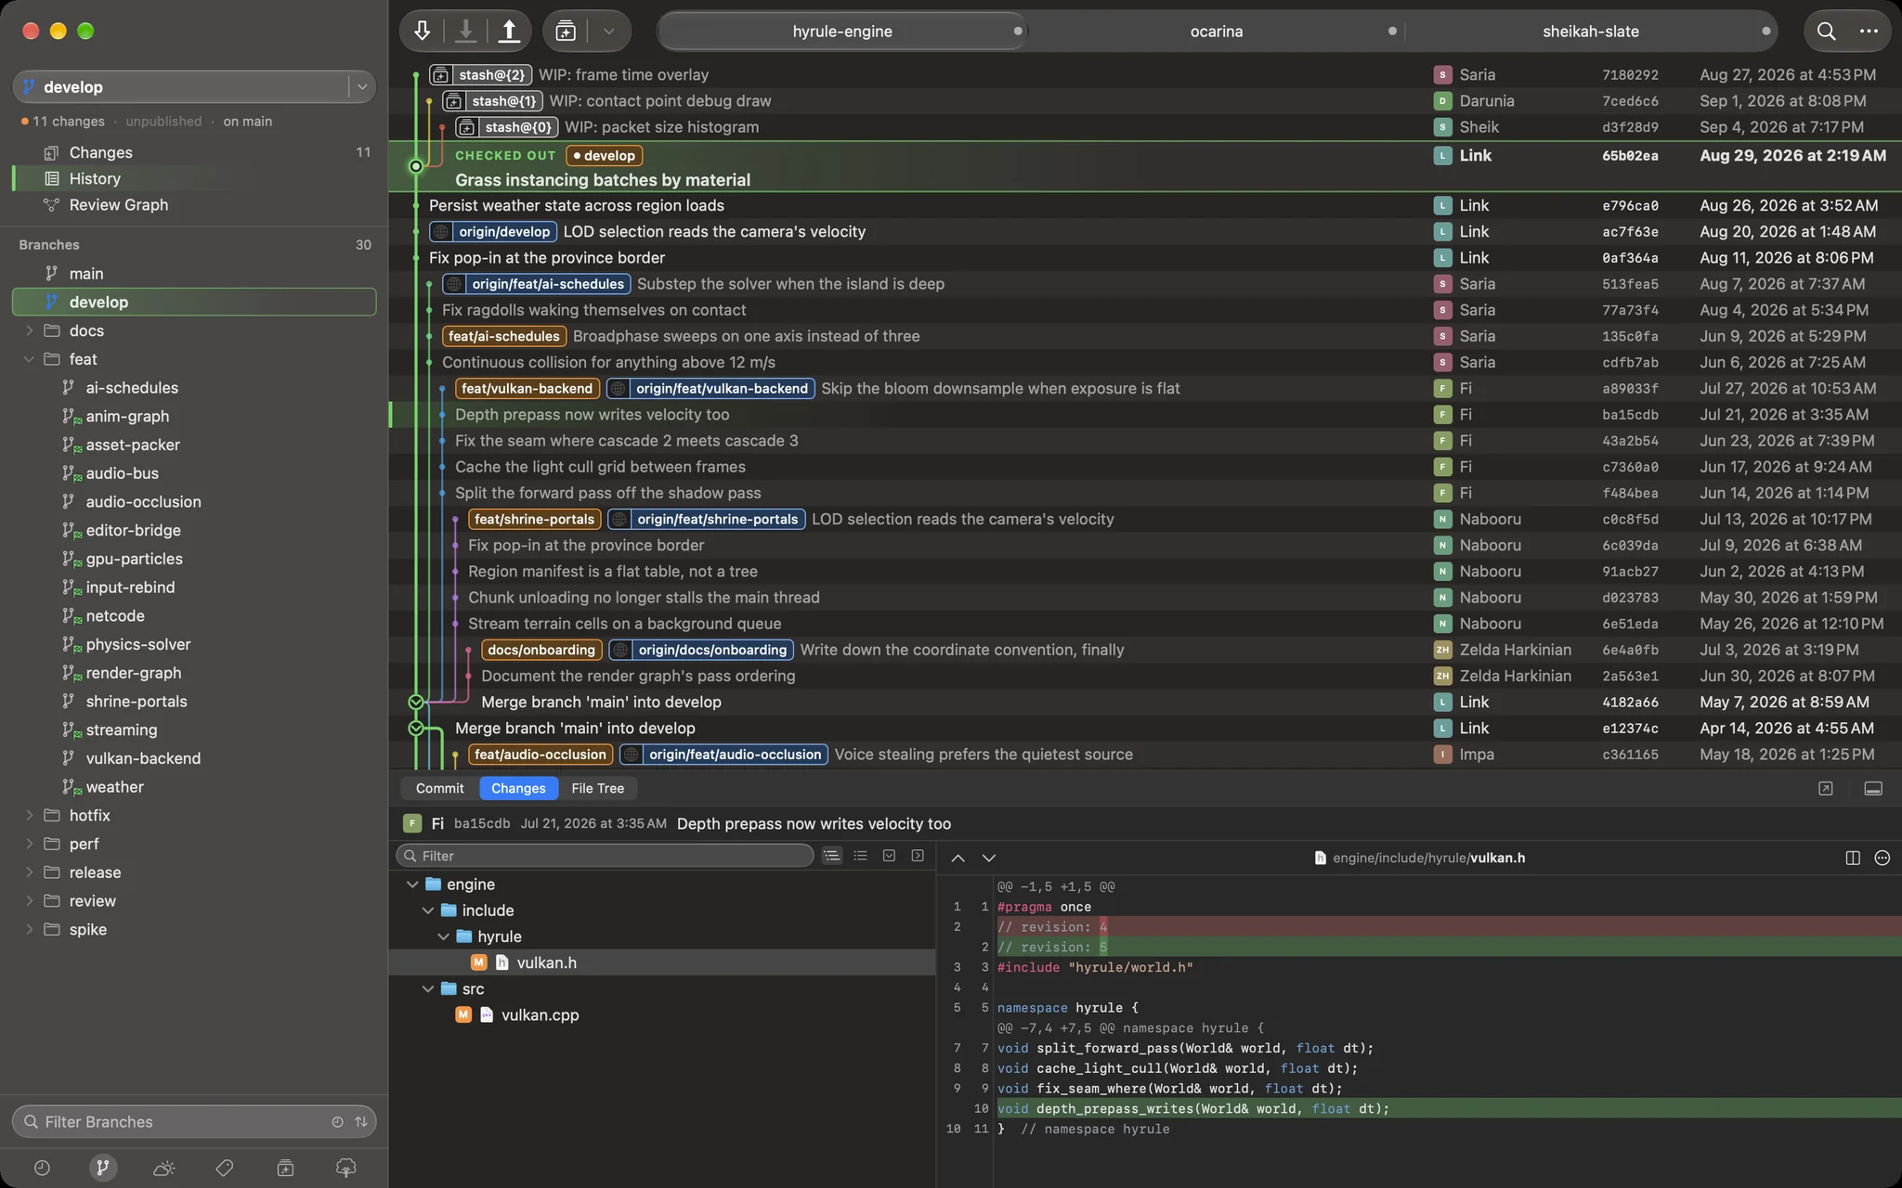Show stashes via bottom stash icon
1902x1188 pixels.
(x=285, y=1168)
